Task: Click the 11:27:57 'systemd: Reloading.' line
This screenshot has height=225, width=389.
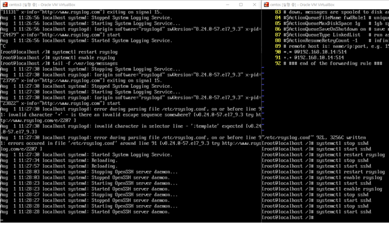Action: pyautogui.click(x=59, y=166)
